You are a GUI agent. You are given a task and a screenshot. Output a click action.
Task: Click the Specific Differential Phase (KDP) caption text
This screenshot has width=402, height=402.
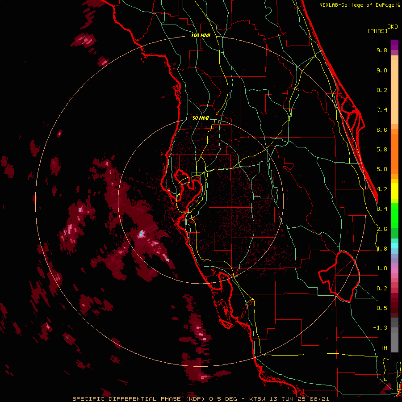point(138,399)
